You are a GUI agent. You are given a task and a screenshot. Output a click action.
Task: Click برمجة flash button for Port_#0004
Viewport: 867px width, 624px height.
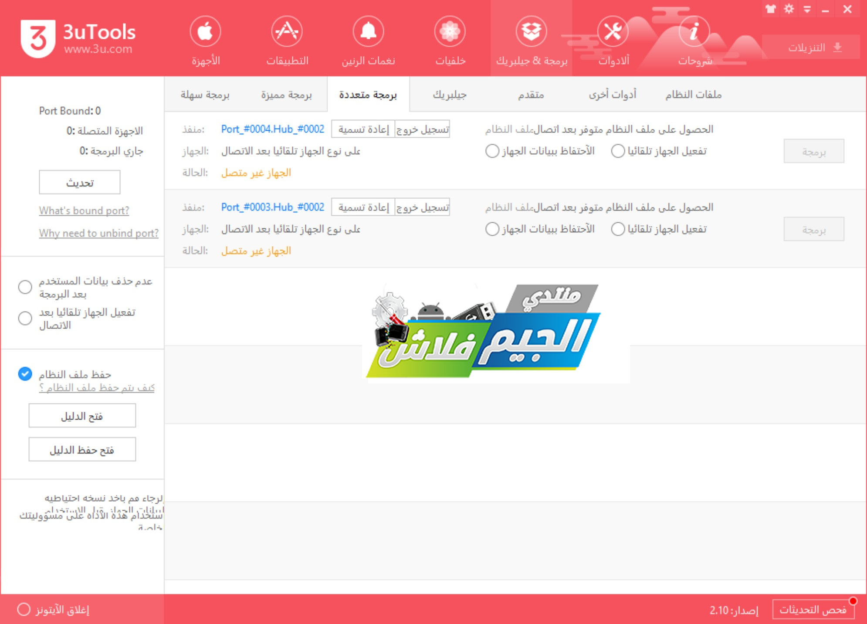tap(814, 151)
